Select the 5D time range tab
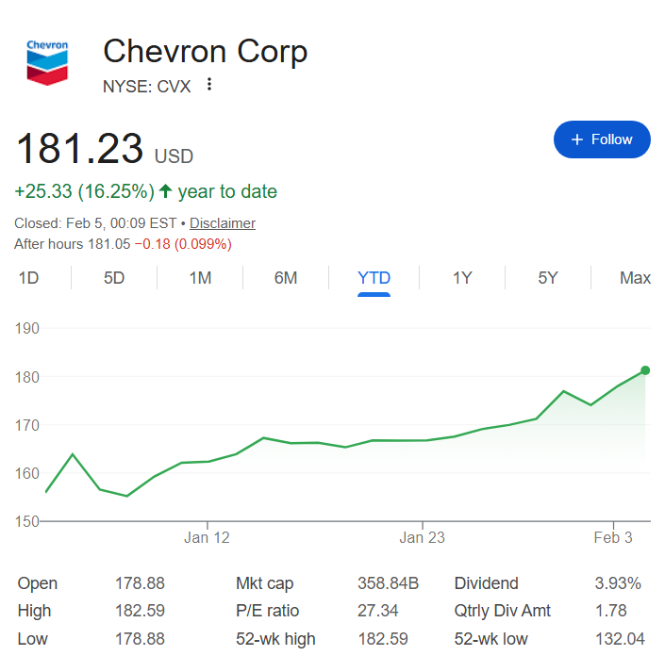The width and height of the screenshot is (665, 672). [114, 278]
